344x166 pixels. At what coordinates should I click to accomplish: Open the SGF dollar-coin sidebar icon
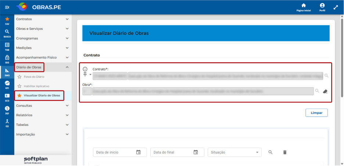7,110
